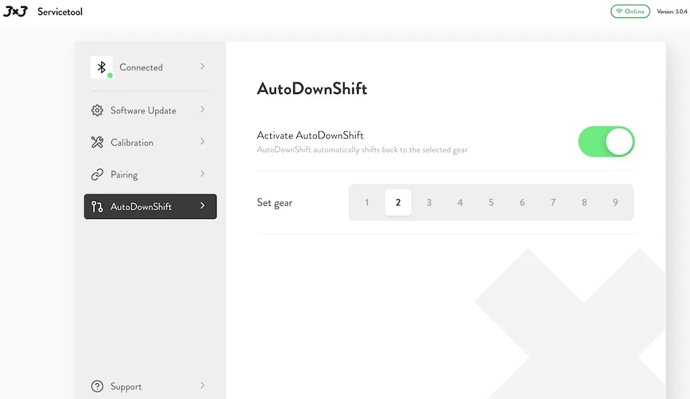Expand the Software Update chevron
Image resolution: width=690 pixels, height=399 pixels.
click(x=203, y=109)
